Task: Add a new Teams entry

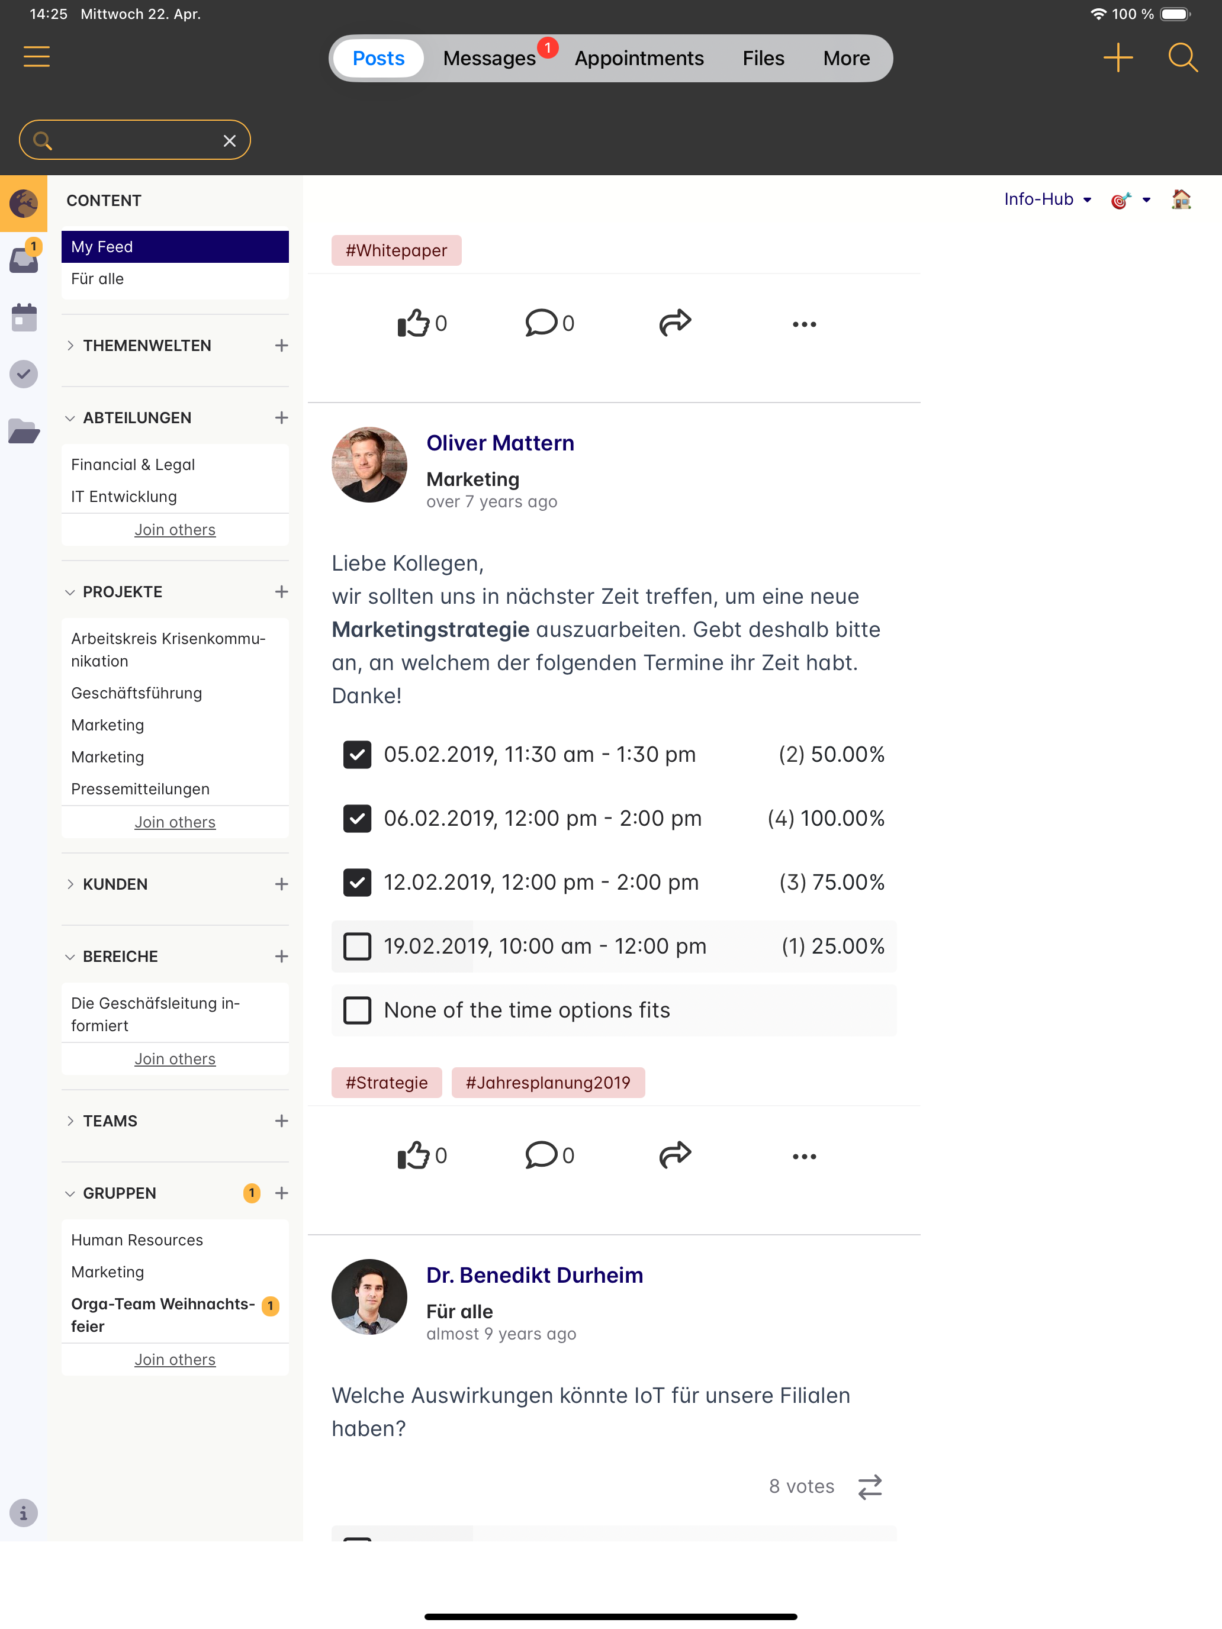Action: pyautogui.click(x=281, y=1121)
